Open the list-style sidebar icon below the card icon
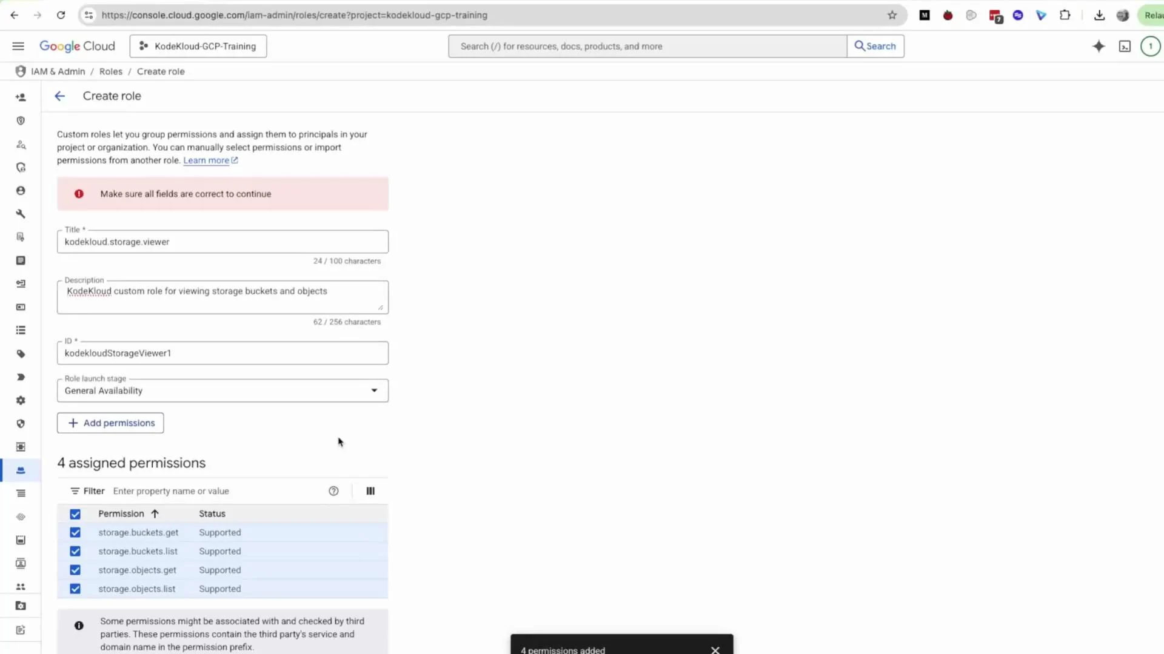Viewport: 1164px width, 654px height. (x=21, y=330)
